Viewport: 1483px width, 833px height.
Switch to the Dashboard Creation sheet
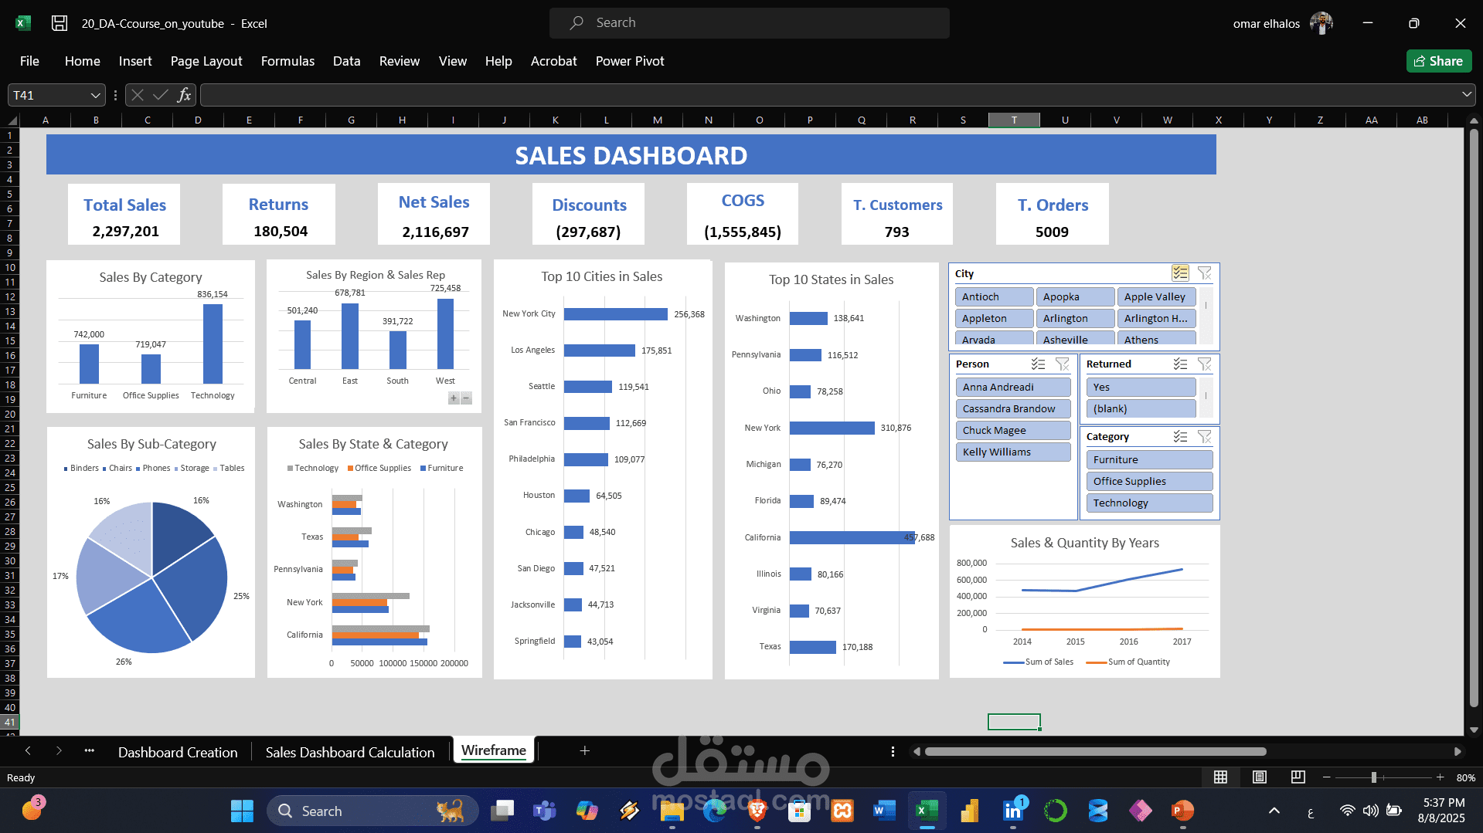pyautogui.click(x=178, y=752)
